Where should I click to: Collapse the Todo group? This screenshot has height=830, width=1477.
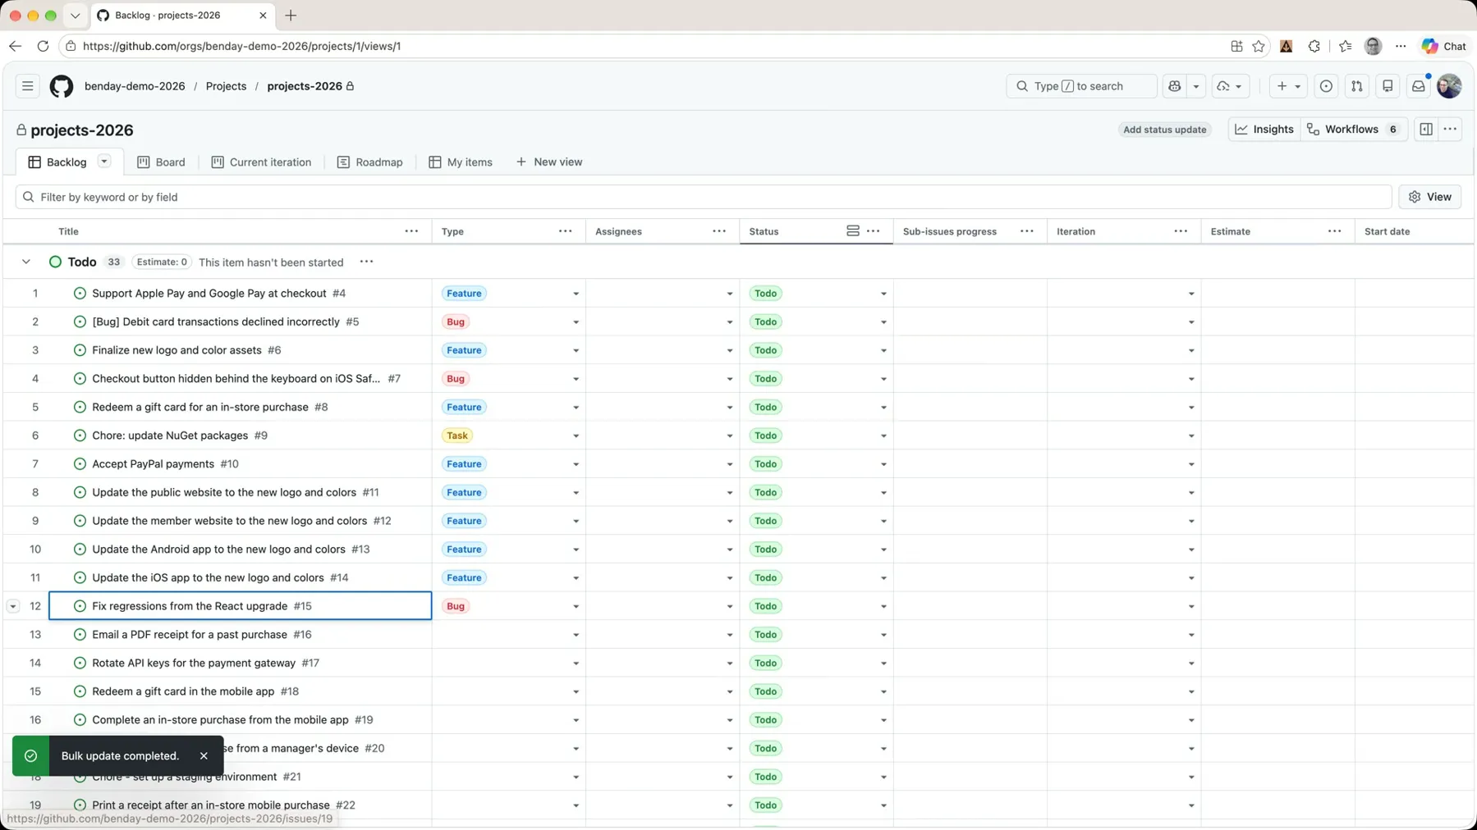click(26, 262)
